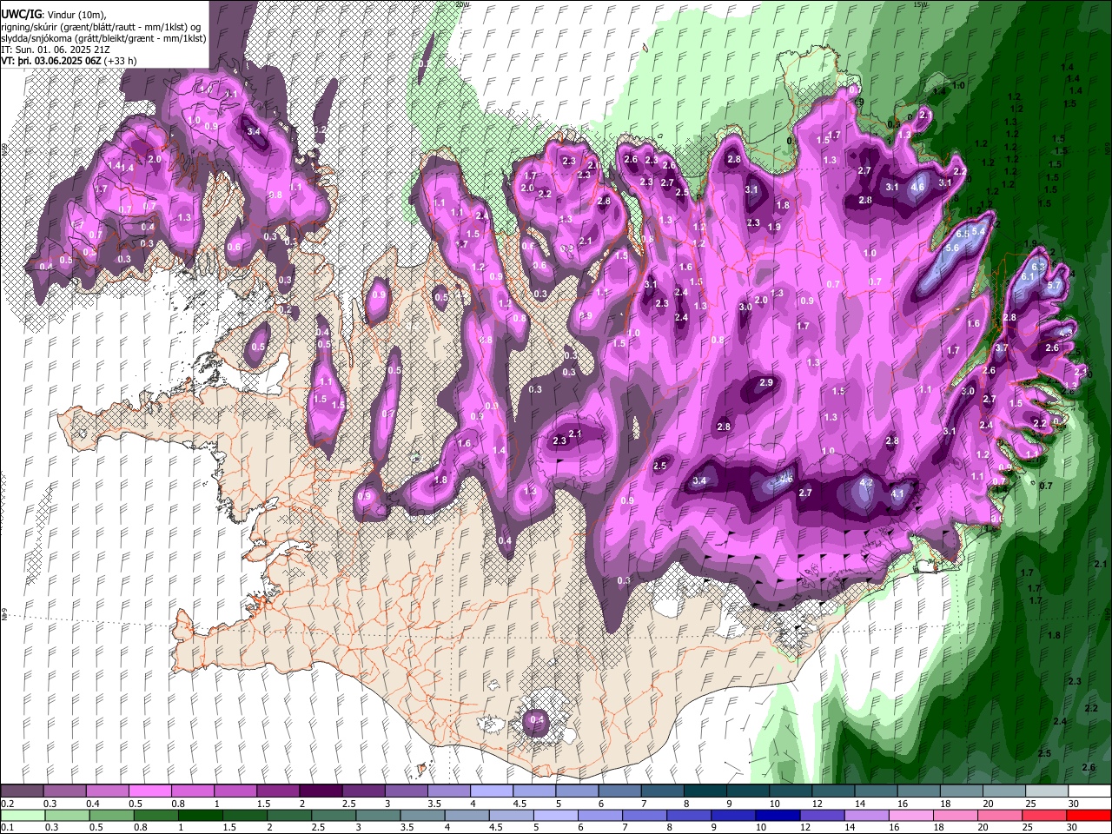
Task: Select the bright pink 0.5 snow scale swatch
Action: tap(149, 791)
